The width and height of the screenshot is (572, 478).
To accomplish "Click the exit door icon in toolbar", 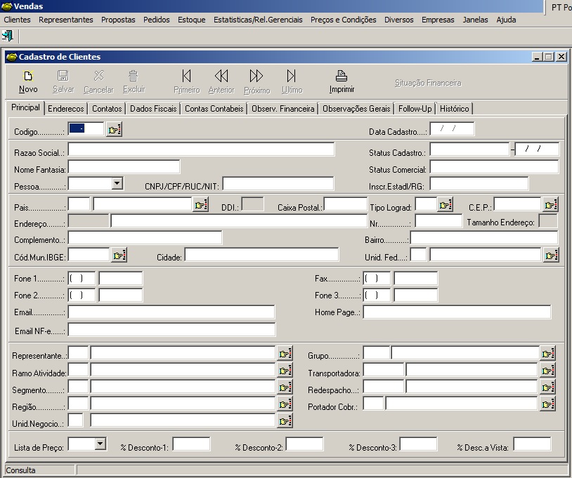I will click(8, 35).
